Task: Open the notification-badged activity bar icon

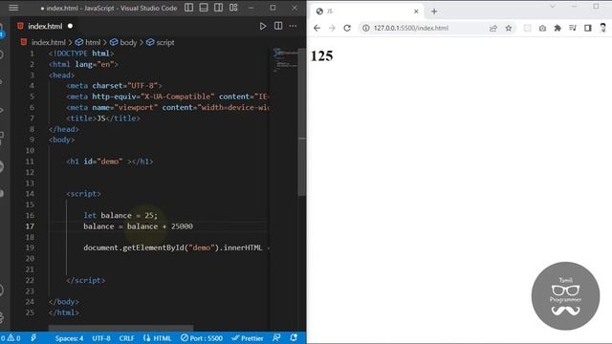Action: coord(2,31)
